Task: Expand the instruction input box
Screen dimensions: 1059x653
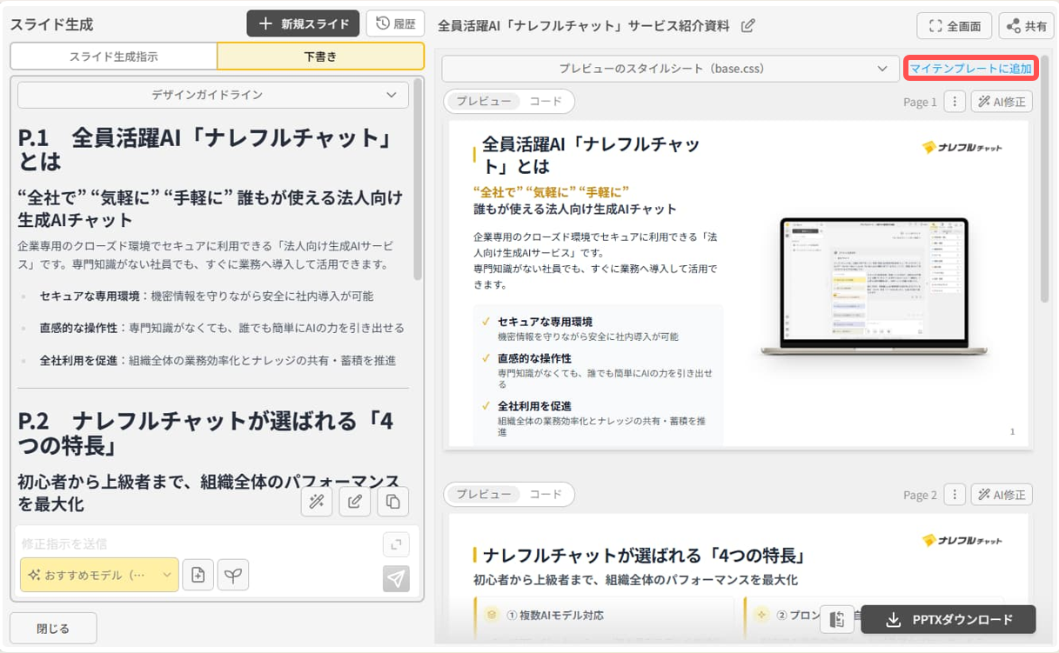Action: pos(396,544)
